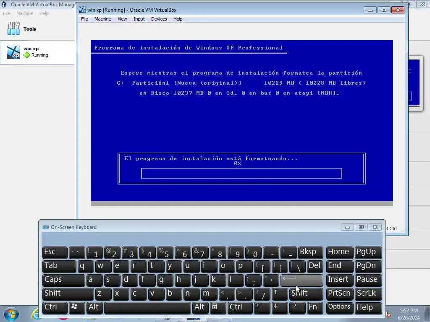Click the f key on the keyboard
Viewport: 430px width, 322px height.
point(147,280)
